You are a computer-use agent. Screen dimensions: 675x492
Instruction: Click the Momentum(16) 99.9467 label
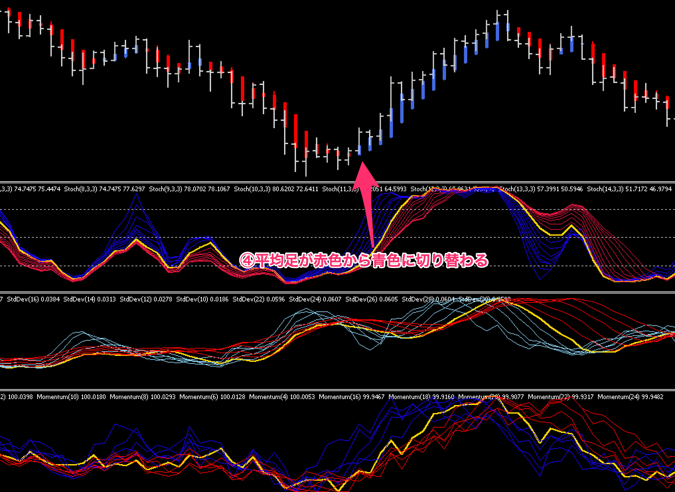352,397
